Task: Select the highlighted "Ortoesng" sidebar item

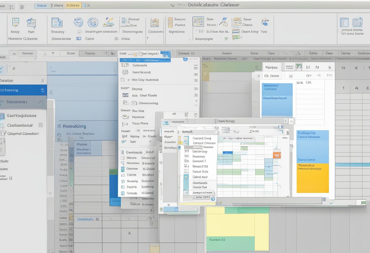Action: (23, 90)
